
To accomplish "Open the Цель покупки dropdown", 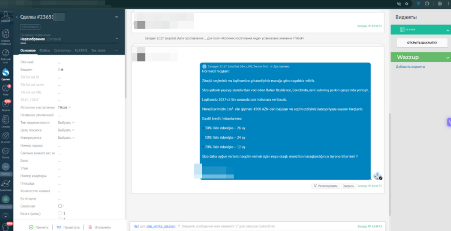I will 66,130.
